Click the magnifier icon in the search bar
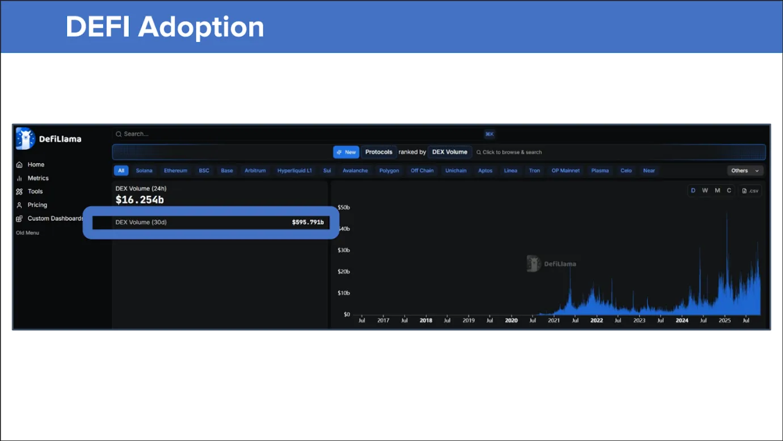This screenshot has height=441, width=783. (x=119, y=135)
